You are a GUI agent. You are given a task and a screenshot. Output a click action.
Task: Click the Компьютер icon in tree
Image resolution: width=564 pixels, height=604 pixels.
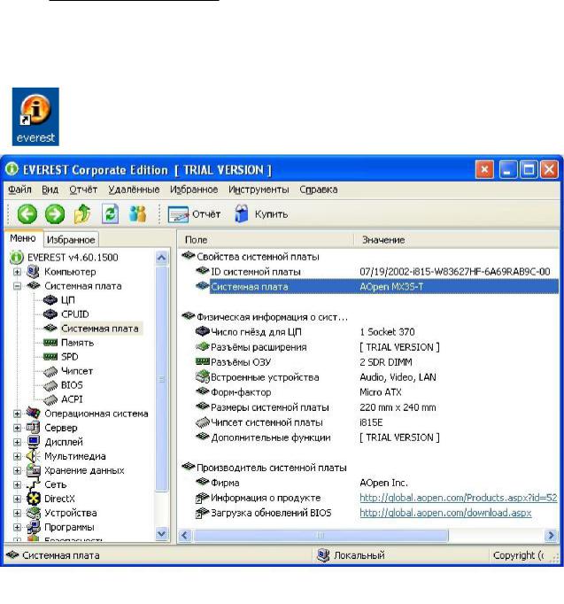(33, 272)
